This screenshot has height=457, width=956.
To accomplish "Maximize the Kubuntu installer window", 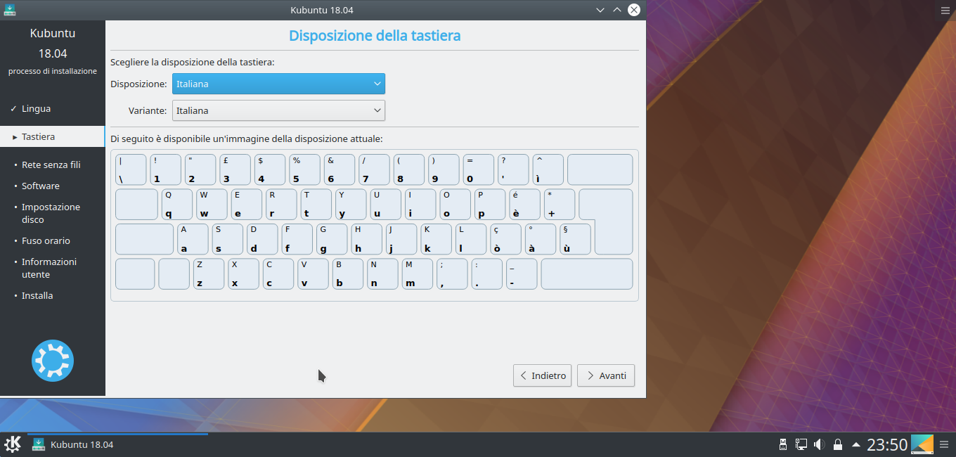I will [x=617, y=10].
